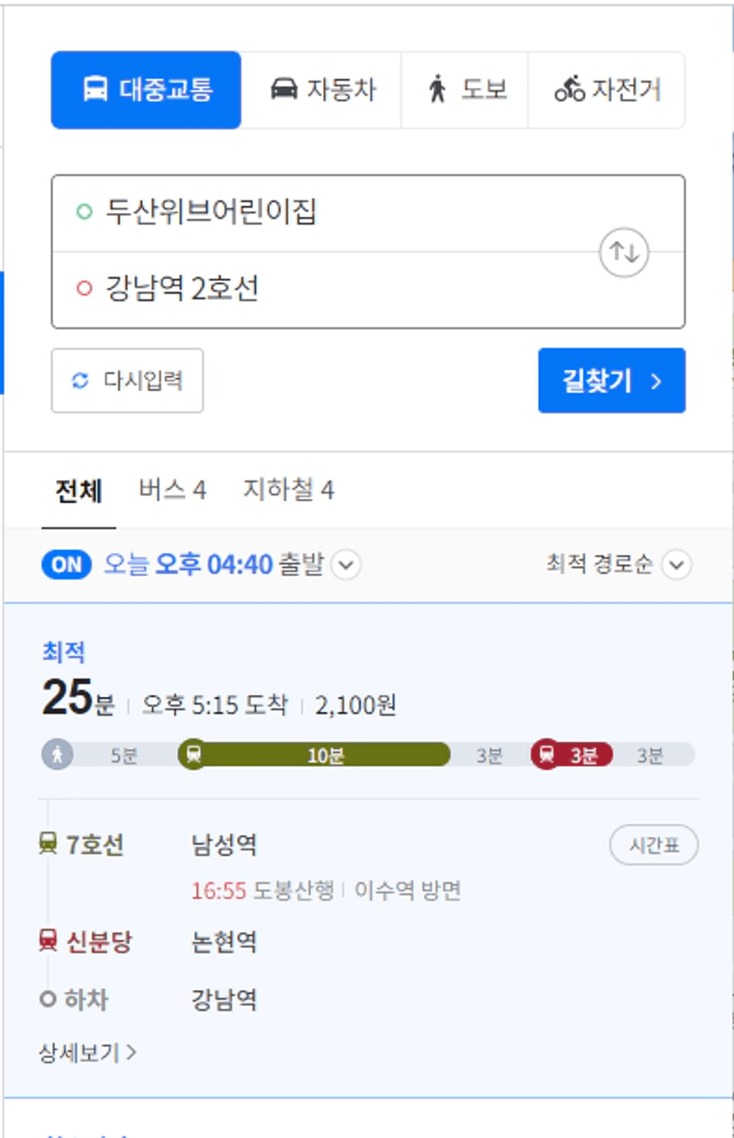Swap origin and destination with arrows icon

point(625,252)
